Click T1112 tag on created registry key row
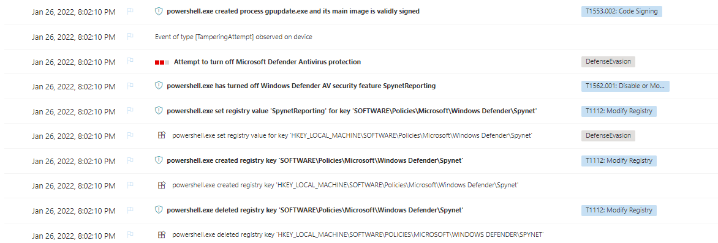 coord(619,160)
